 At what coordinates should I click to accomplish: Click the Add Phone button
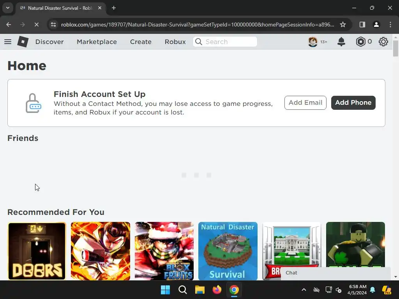(353, 103)
